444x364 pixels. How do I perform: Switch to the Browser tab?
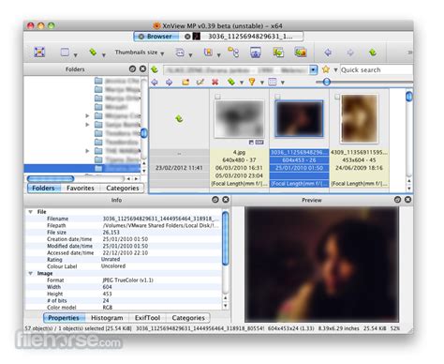pos(156,37)
